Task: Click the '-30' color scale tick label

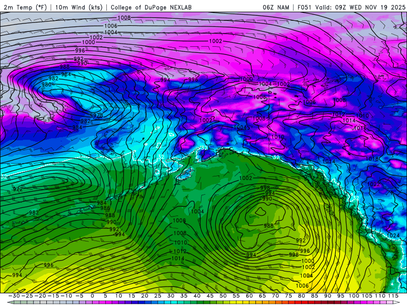Action: [14, 296]
